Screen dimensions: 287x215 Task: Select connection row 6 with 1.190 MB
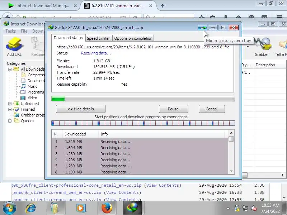140,172
